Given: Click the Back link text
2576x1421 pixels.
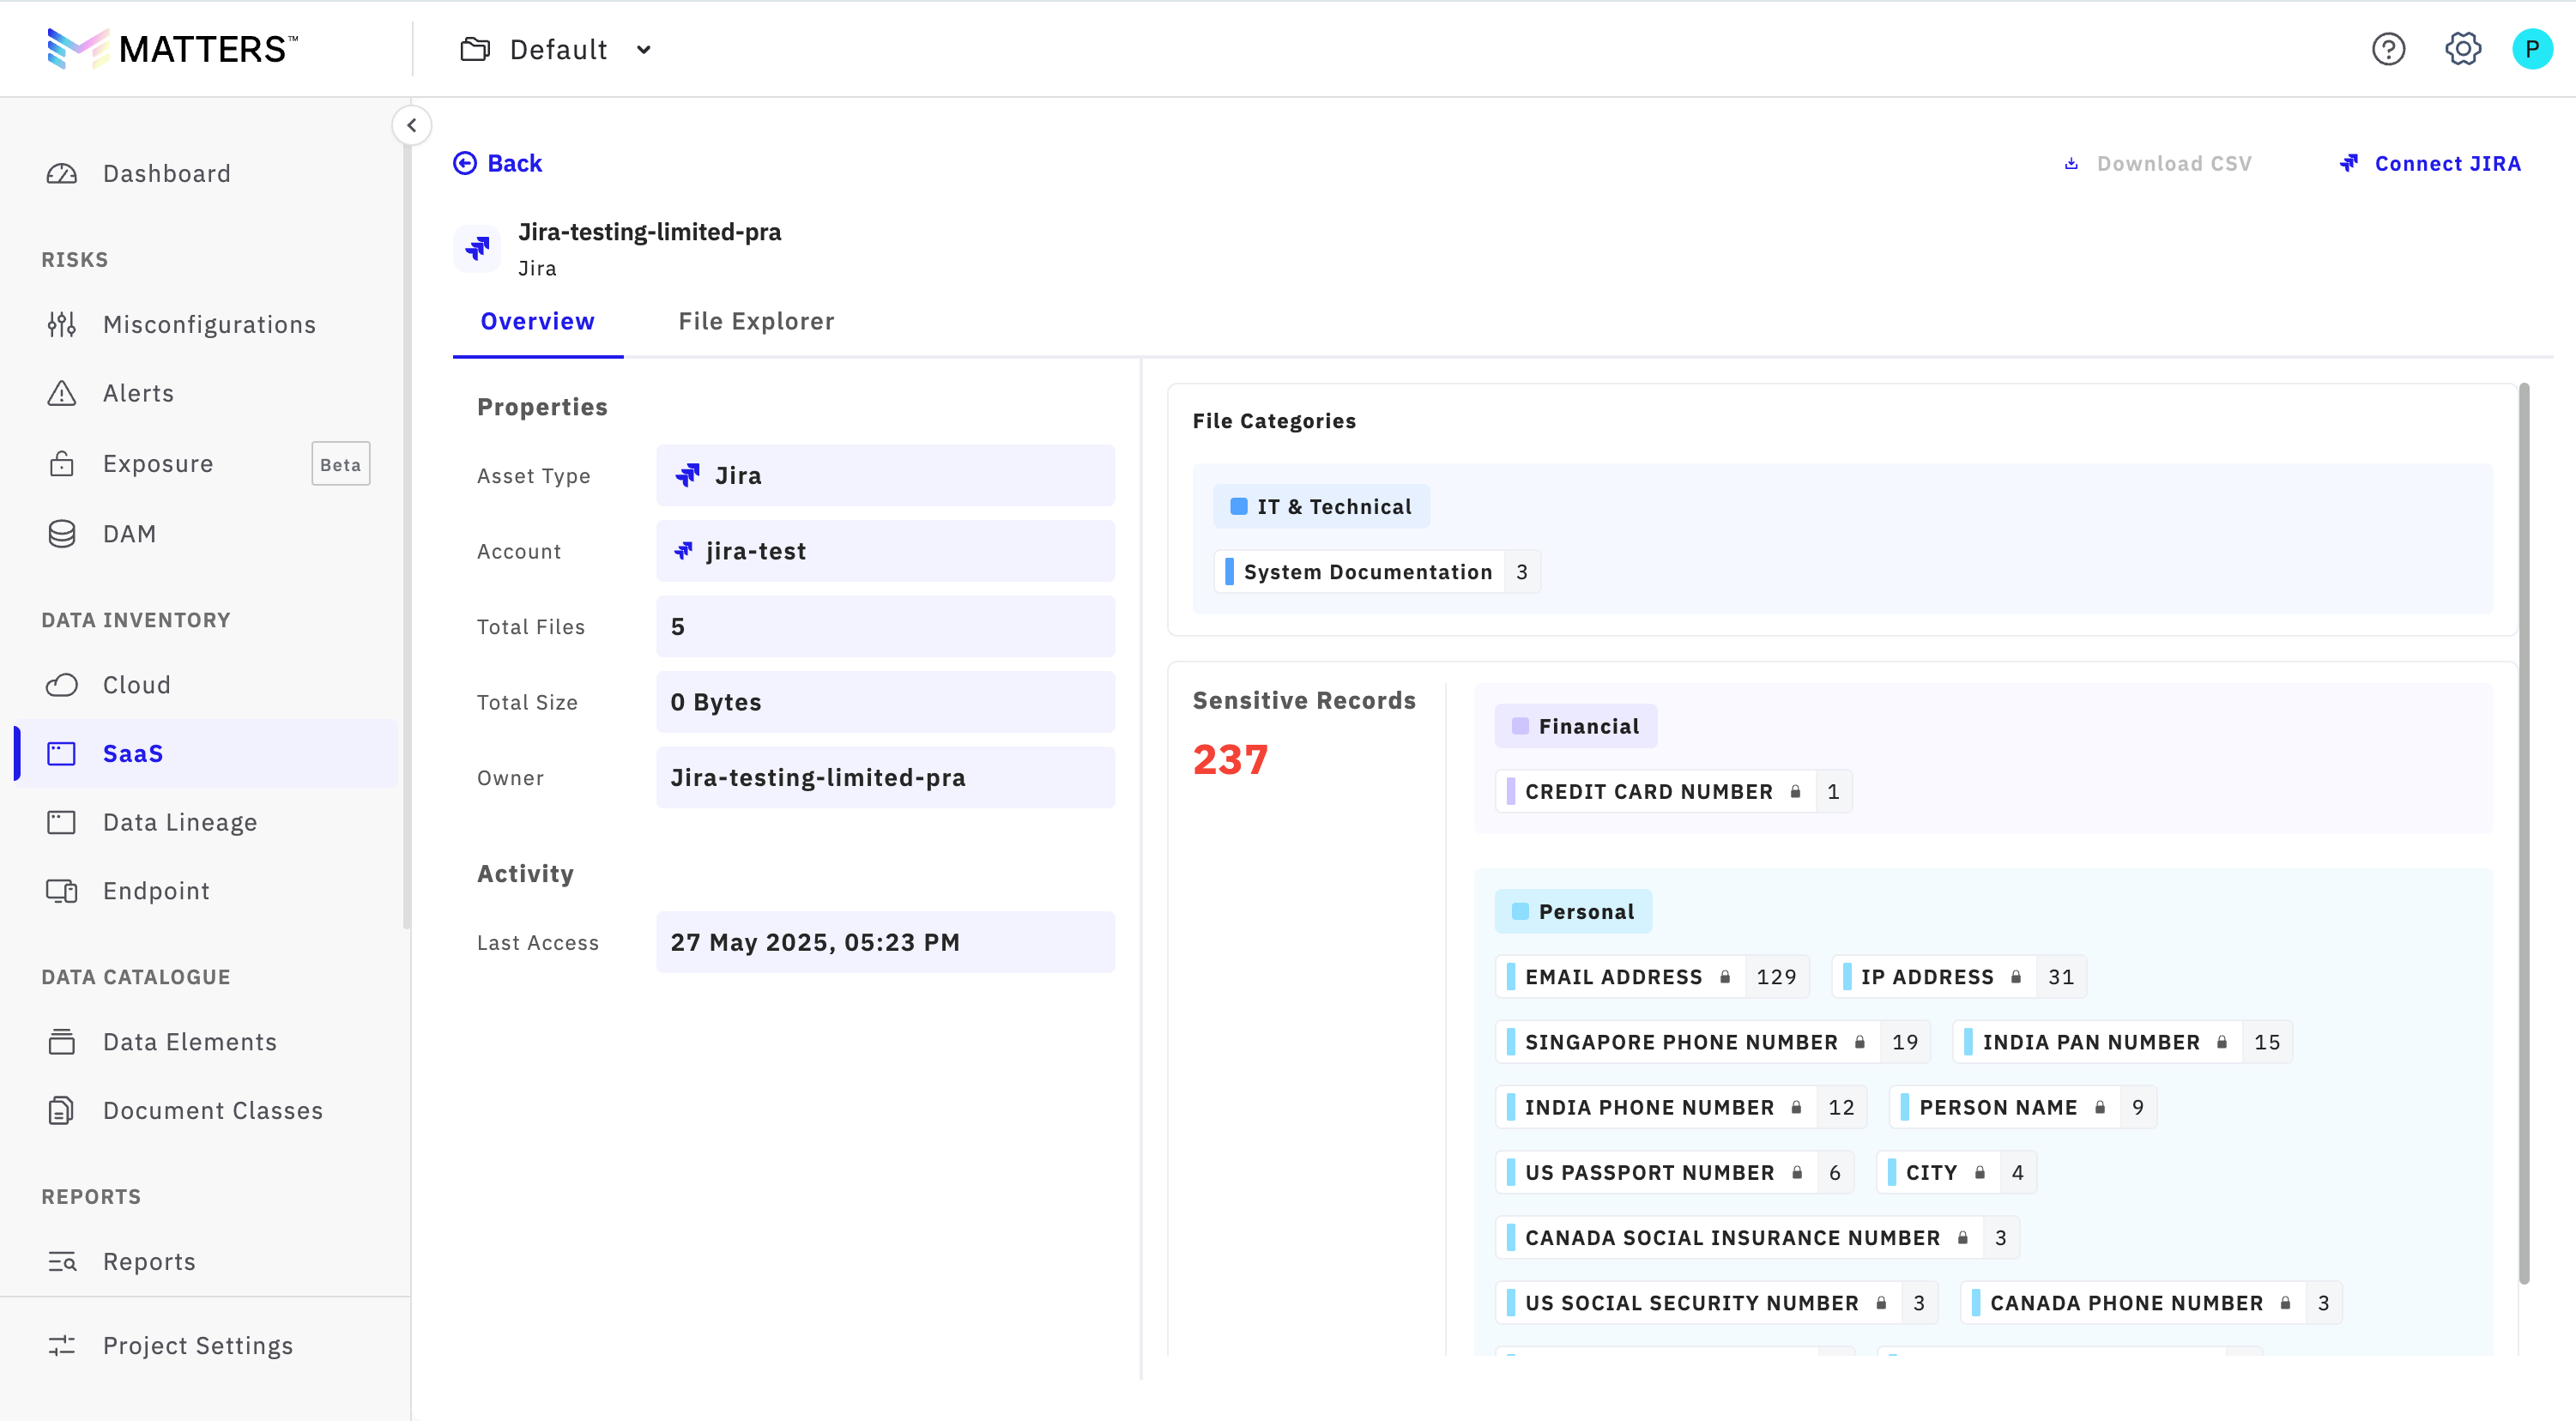Looking at the screenshot, I should [514, 163].
